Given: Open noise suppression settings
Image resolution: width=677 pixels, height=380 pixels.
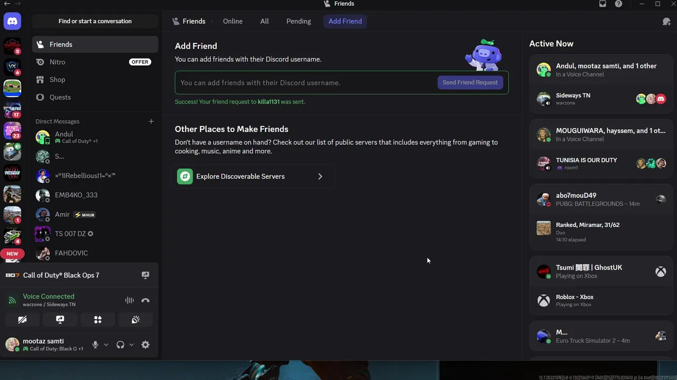Looking at the screenshot, I should tap(130, 300).
